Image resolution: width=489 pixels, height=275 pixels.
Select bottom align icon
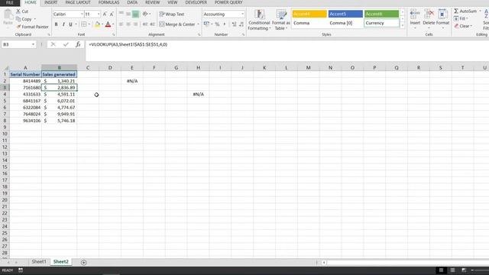[136, 14]
